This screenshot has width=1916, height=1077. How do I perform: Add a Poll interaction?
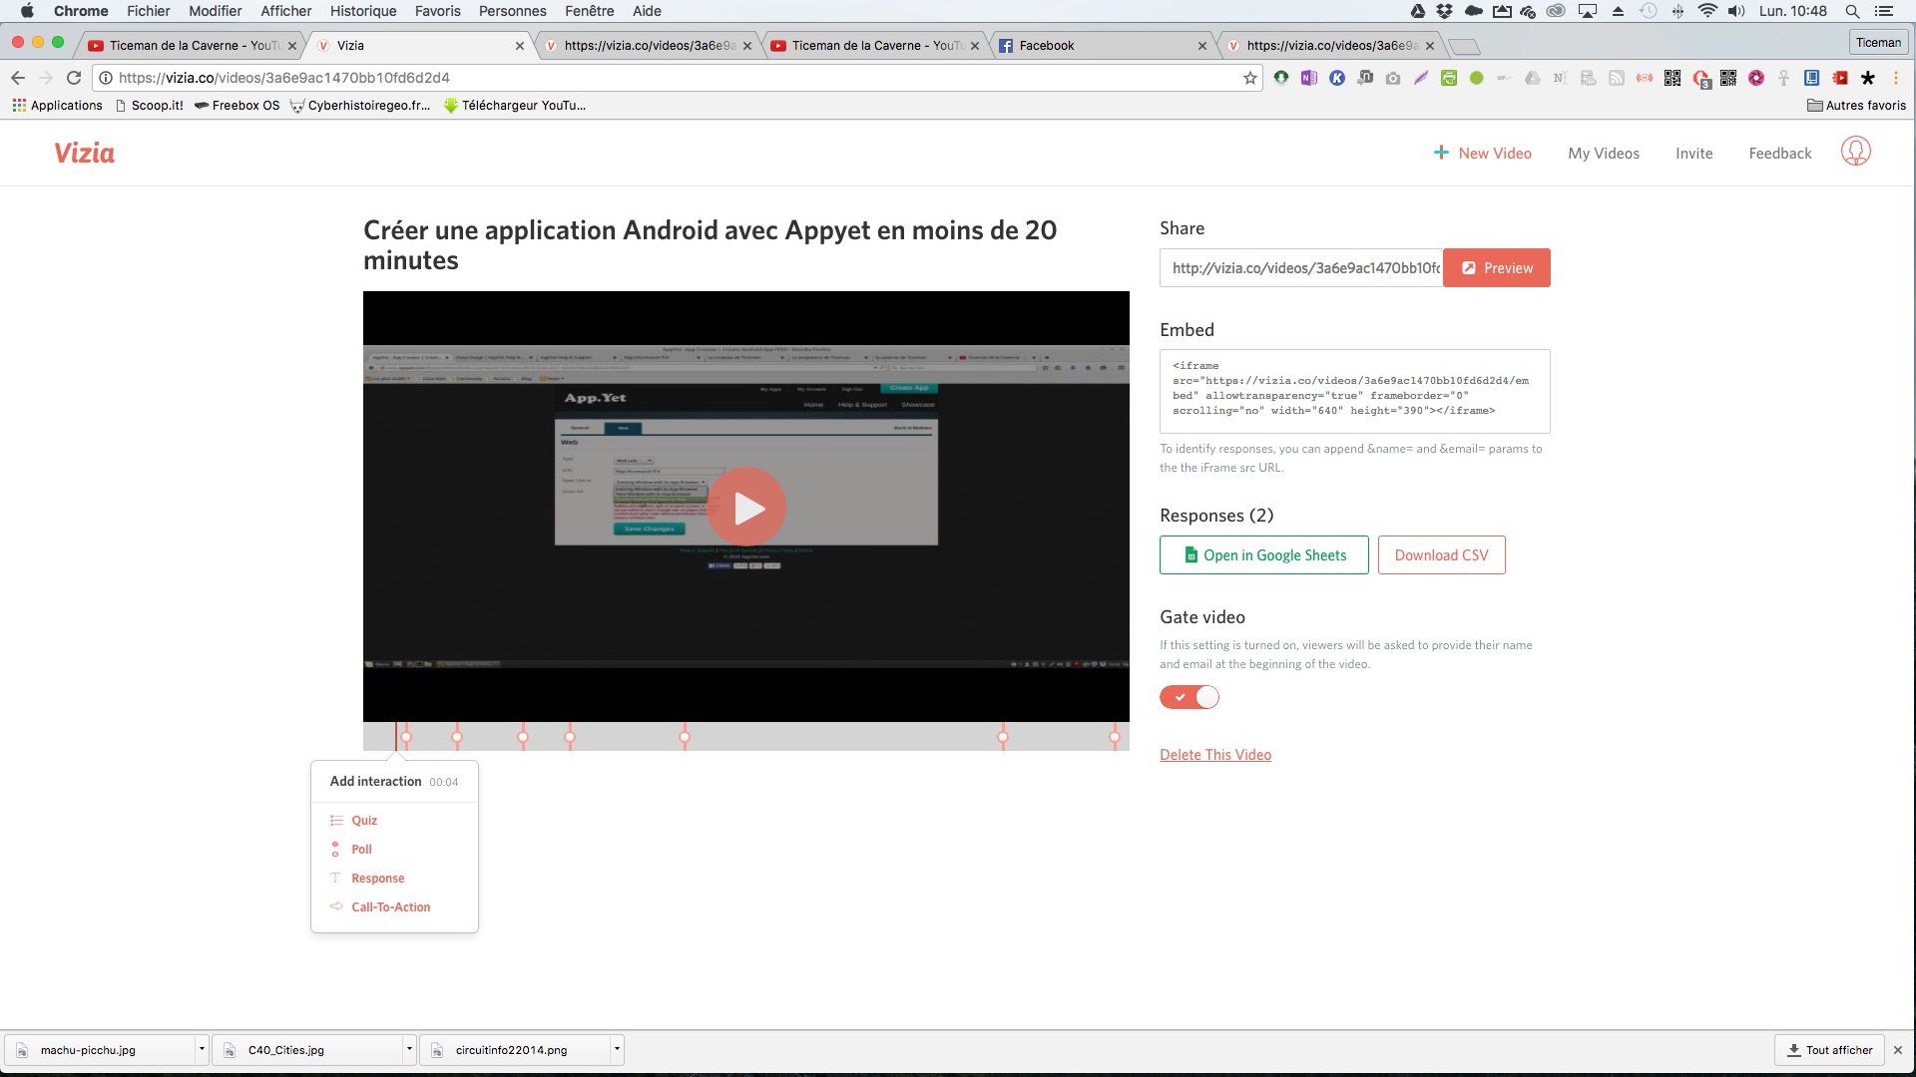[361, 850]
